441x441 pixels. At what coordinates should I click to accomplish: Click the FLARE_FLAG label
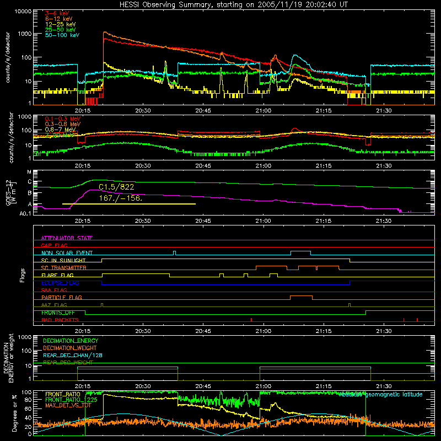tap(57, 275)
